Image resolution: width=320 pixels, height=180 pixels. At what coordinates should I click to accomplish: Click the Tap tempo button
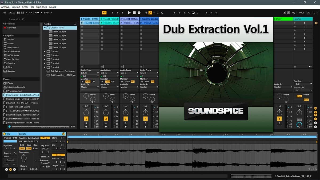click(x=4, y=13)
